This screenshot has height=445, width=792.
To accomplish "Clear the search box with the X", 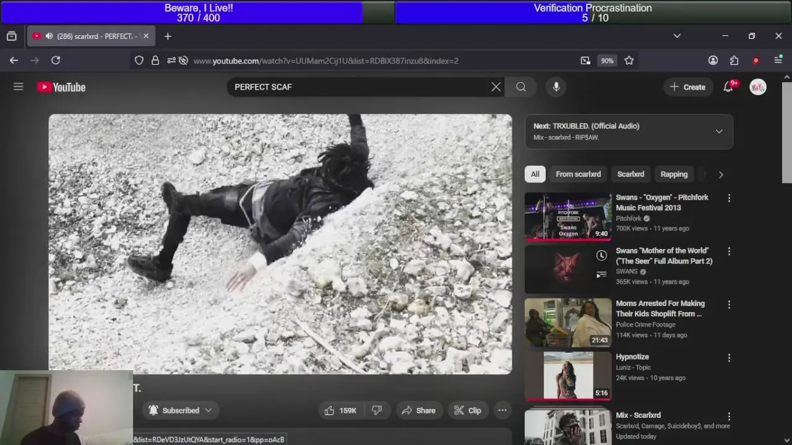I will click(496, 87).
